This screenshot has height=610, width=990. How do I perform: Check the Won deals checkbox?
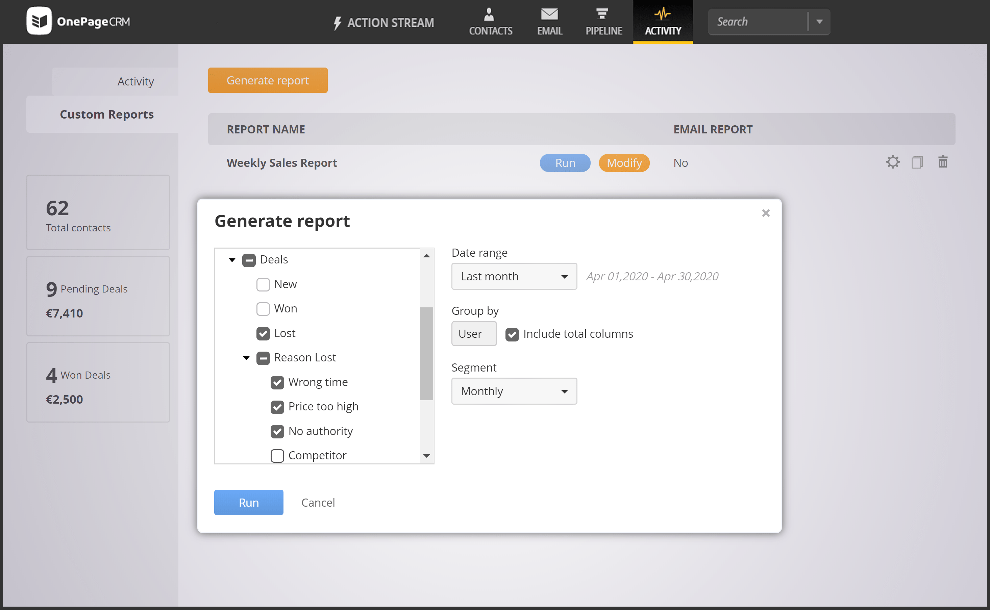263,309
